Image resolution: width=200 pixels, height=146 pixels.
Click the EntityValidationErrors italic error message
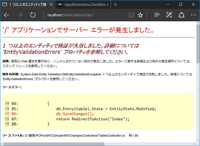pos(71,49)
